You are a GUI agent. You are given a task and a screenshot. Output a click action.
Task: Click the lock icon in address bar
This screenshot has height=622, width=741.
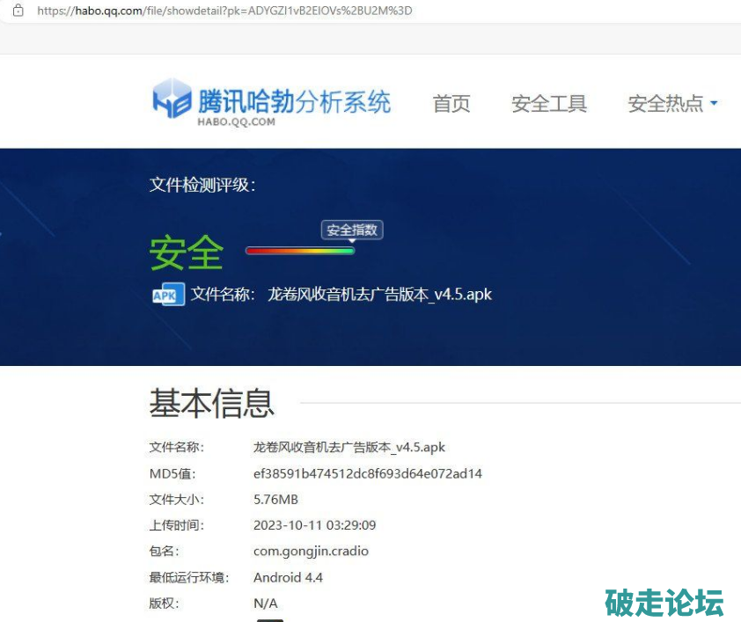pos(18,11)
